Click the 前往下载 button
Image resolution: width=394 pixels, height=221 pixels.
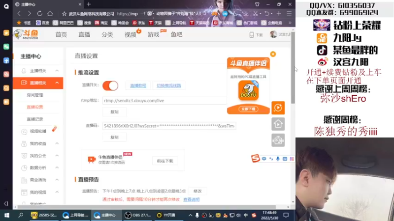165,161
